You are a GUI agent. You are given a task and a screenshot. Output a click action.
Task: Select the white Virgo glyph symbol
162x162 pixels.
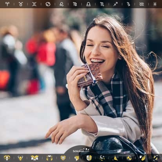pyautogui.click(x=75, y=4)
